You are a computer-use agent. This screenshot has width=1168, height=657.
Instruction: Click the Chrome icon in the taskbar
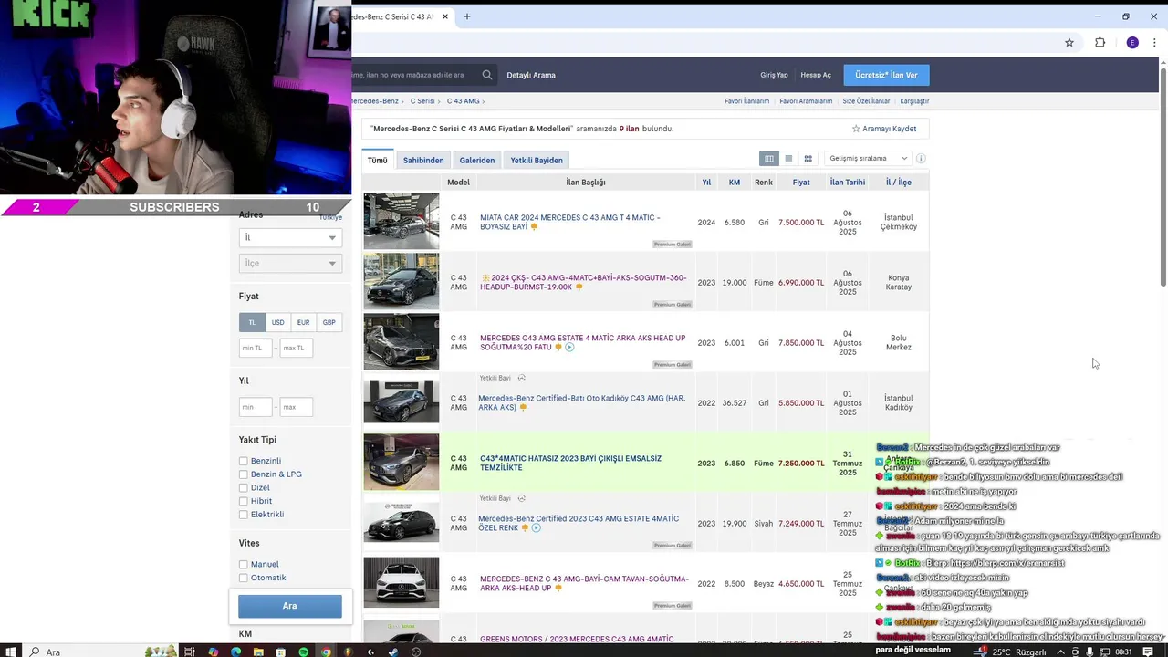pyautogui.click(x=326, y=652)
